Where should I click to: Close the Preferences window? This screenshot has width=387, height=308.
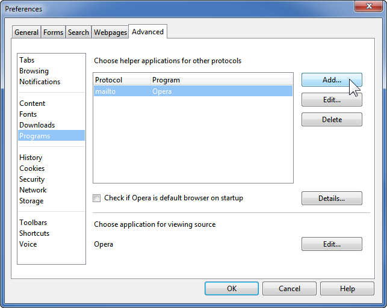point(369,6)
